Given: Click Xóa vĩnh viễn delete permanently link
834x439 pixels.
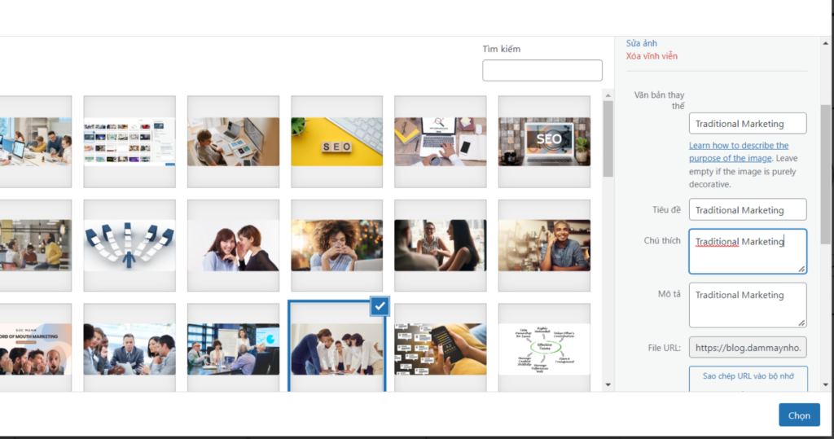Looking at the screenshot, I should (x=652, y=56).
